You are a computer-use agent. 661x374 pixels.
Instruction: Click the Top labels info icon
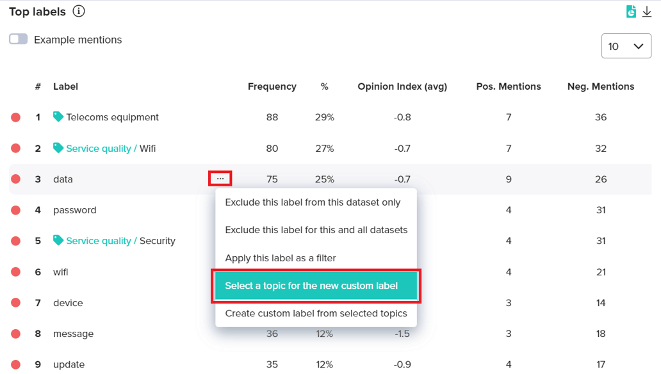pyautogui.click(x=79, y=12)
